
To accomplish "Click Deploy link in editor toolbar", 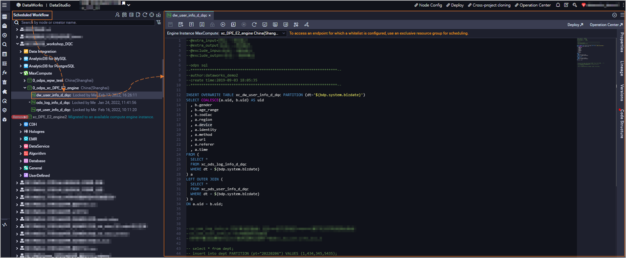I will click(x=575, y=25).
